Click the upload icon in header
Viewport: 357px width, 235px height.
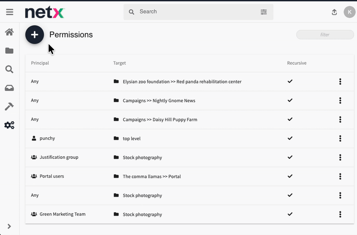[x=334, y=12]
